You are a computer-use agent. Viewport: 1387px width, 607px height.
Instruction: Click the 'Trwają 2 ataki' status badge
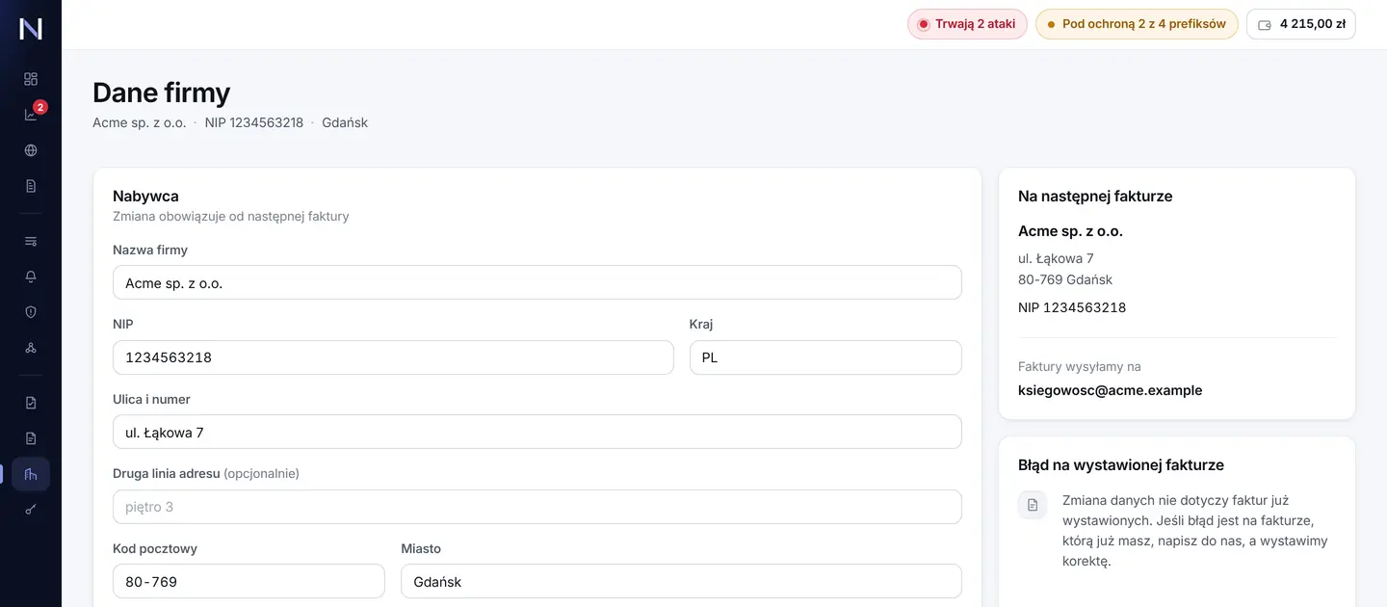pyautogui.click(x=967, y=24)
